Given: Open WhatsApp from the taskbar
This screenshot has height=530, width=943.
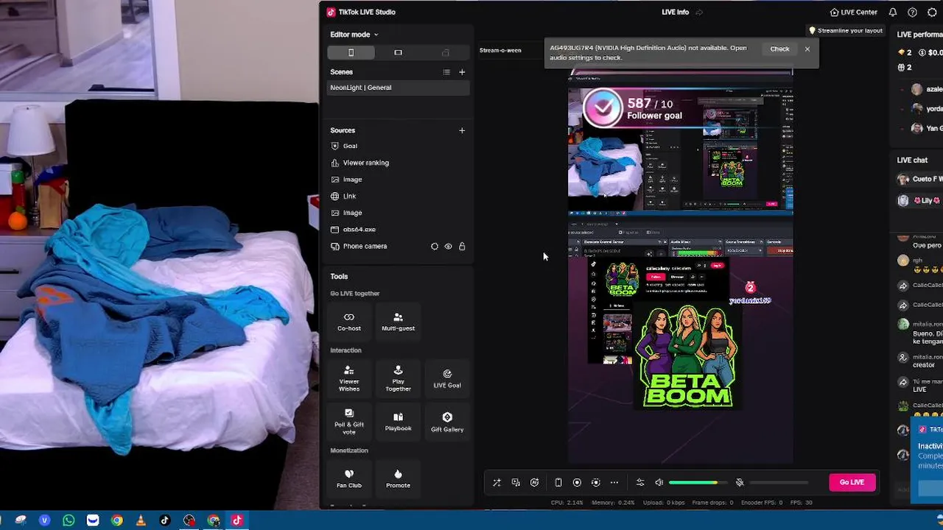Looking at the screenshot, I should (69, 520).
